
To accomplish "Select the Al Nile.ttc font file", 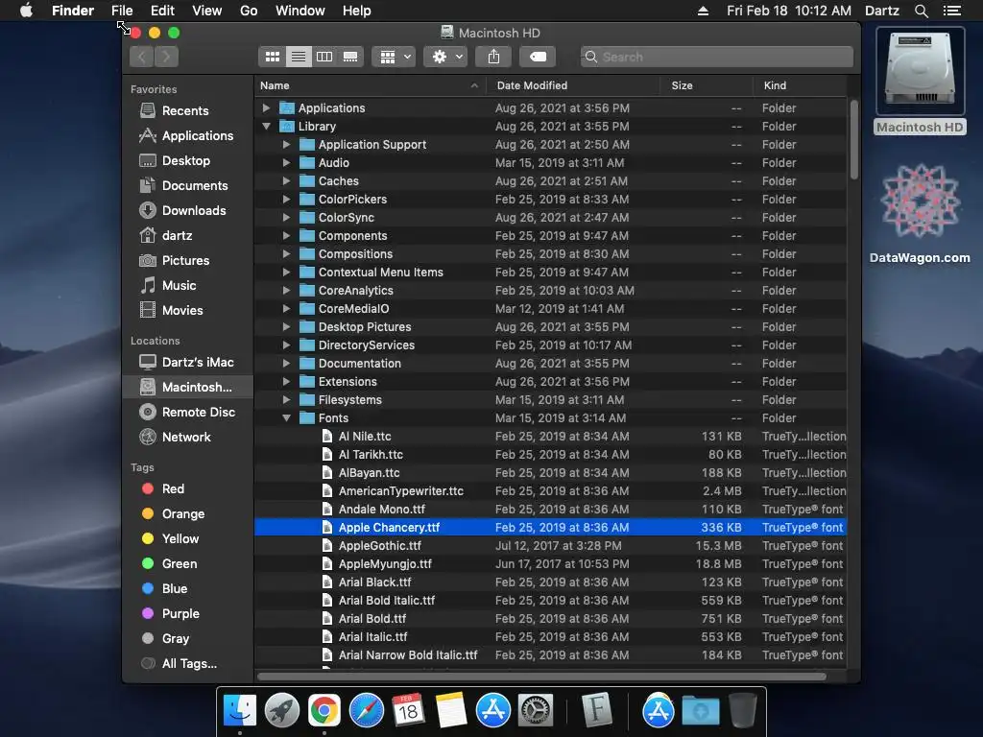I will [x=550, y=437].
